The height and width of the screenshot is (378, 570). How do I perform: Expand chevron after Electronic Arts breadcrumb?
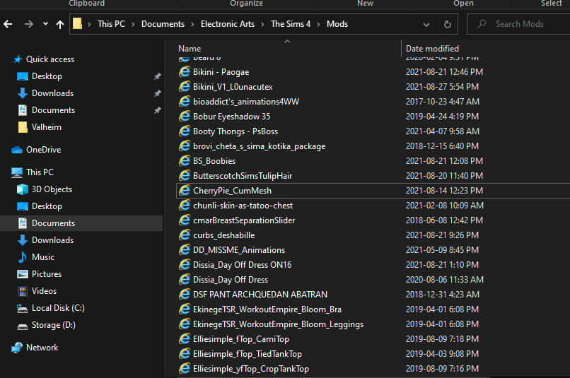pos(262,24)
